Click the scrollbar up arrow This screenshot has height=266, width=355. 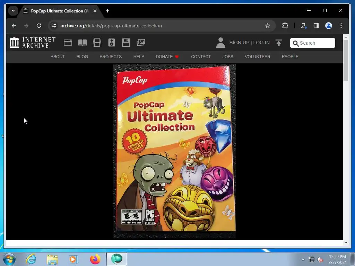(x=346, y=37)
